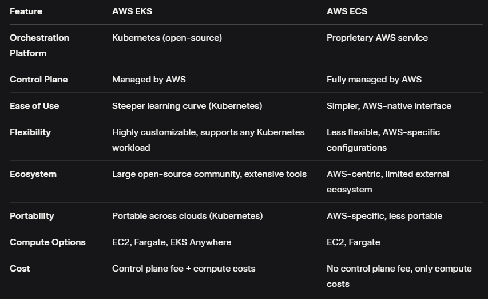
Task: Click the Large open-source community cell
Action: [x=209, y=174]
